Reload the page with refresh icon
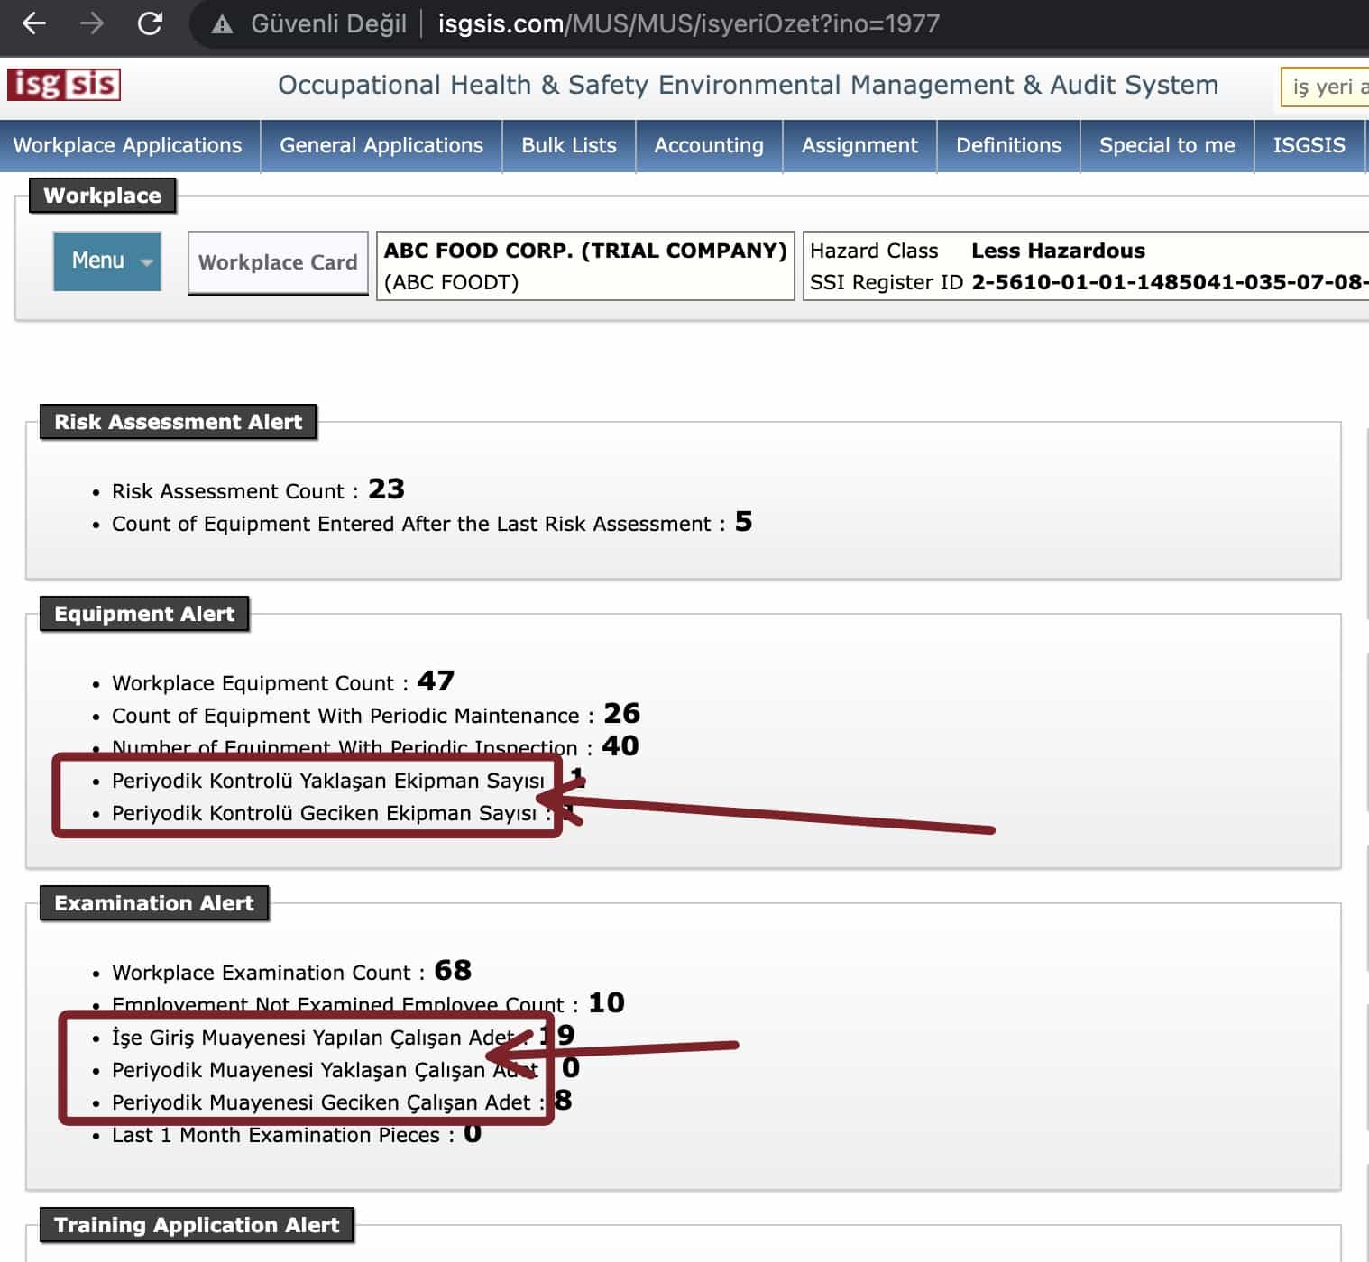 150,23
